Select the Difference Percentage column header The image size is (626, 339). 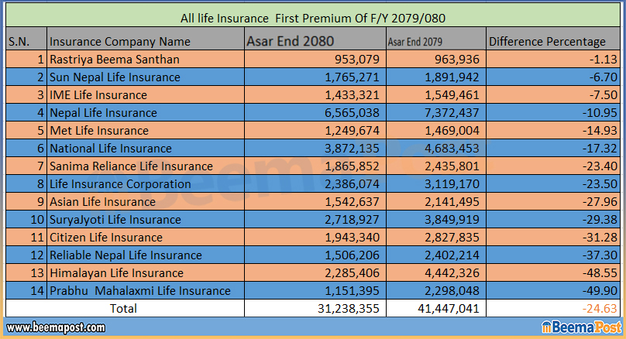[x=548, y=42]
